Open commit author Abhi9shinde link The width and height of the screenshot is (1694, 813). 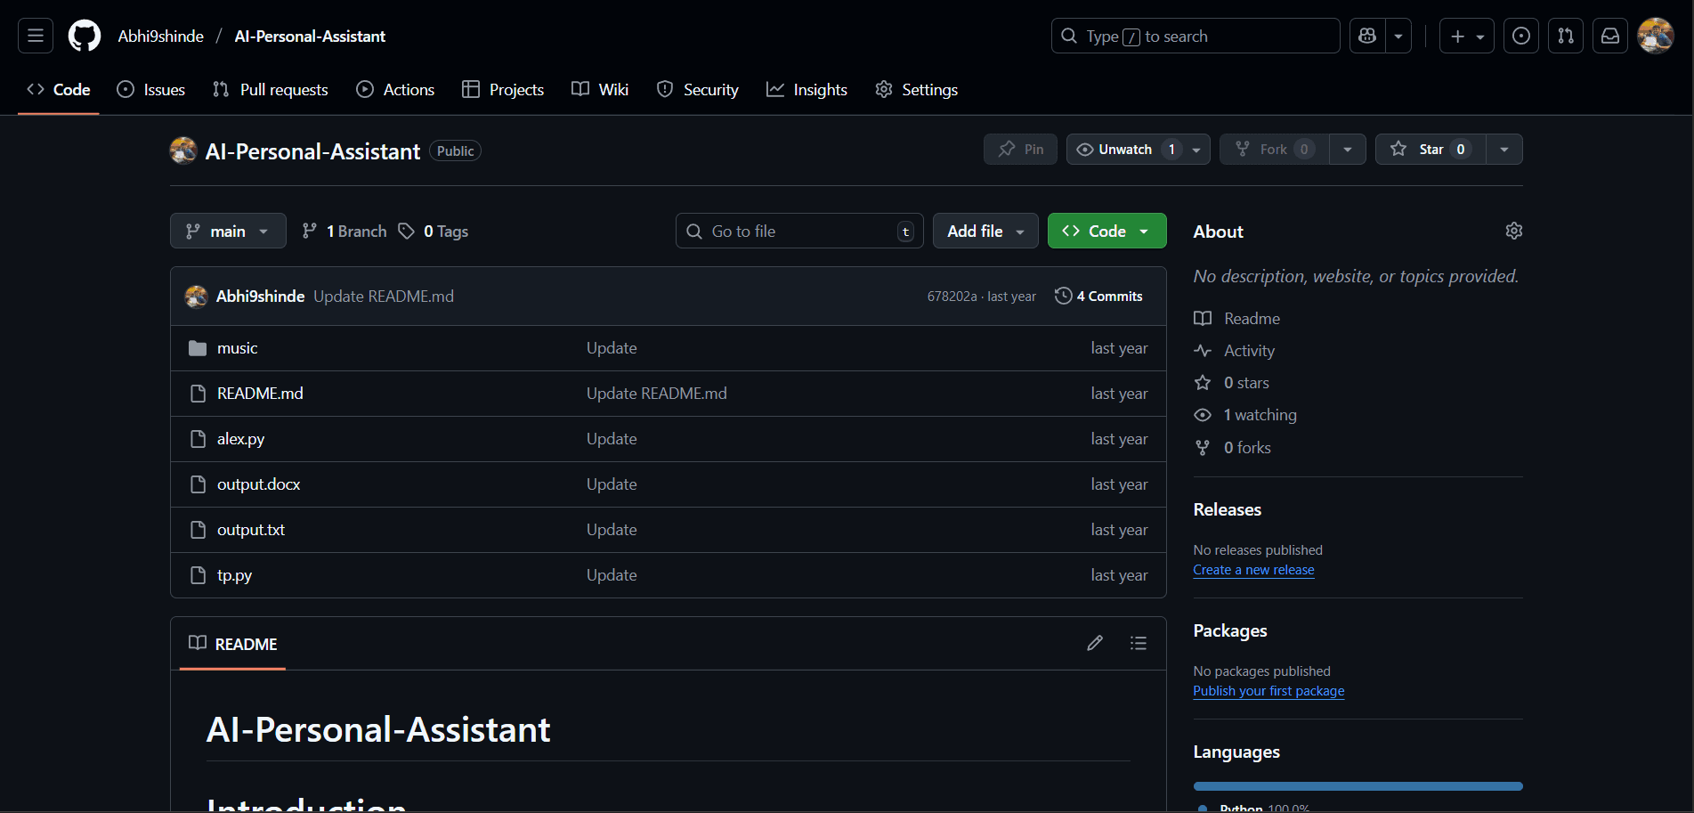click(x=260, y=297)
